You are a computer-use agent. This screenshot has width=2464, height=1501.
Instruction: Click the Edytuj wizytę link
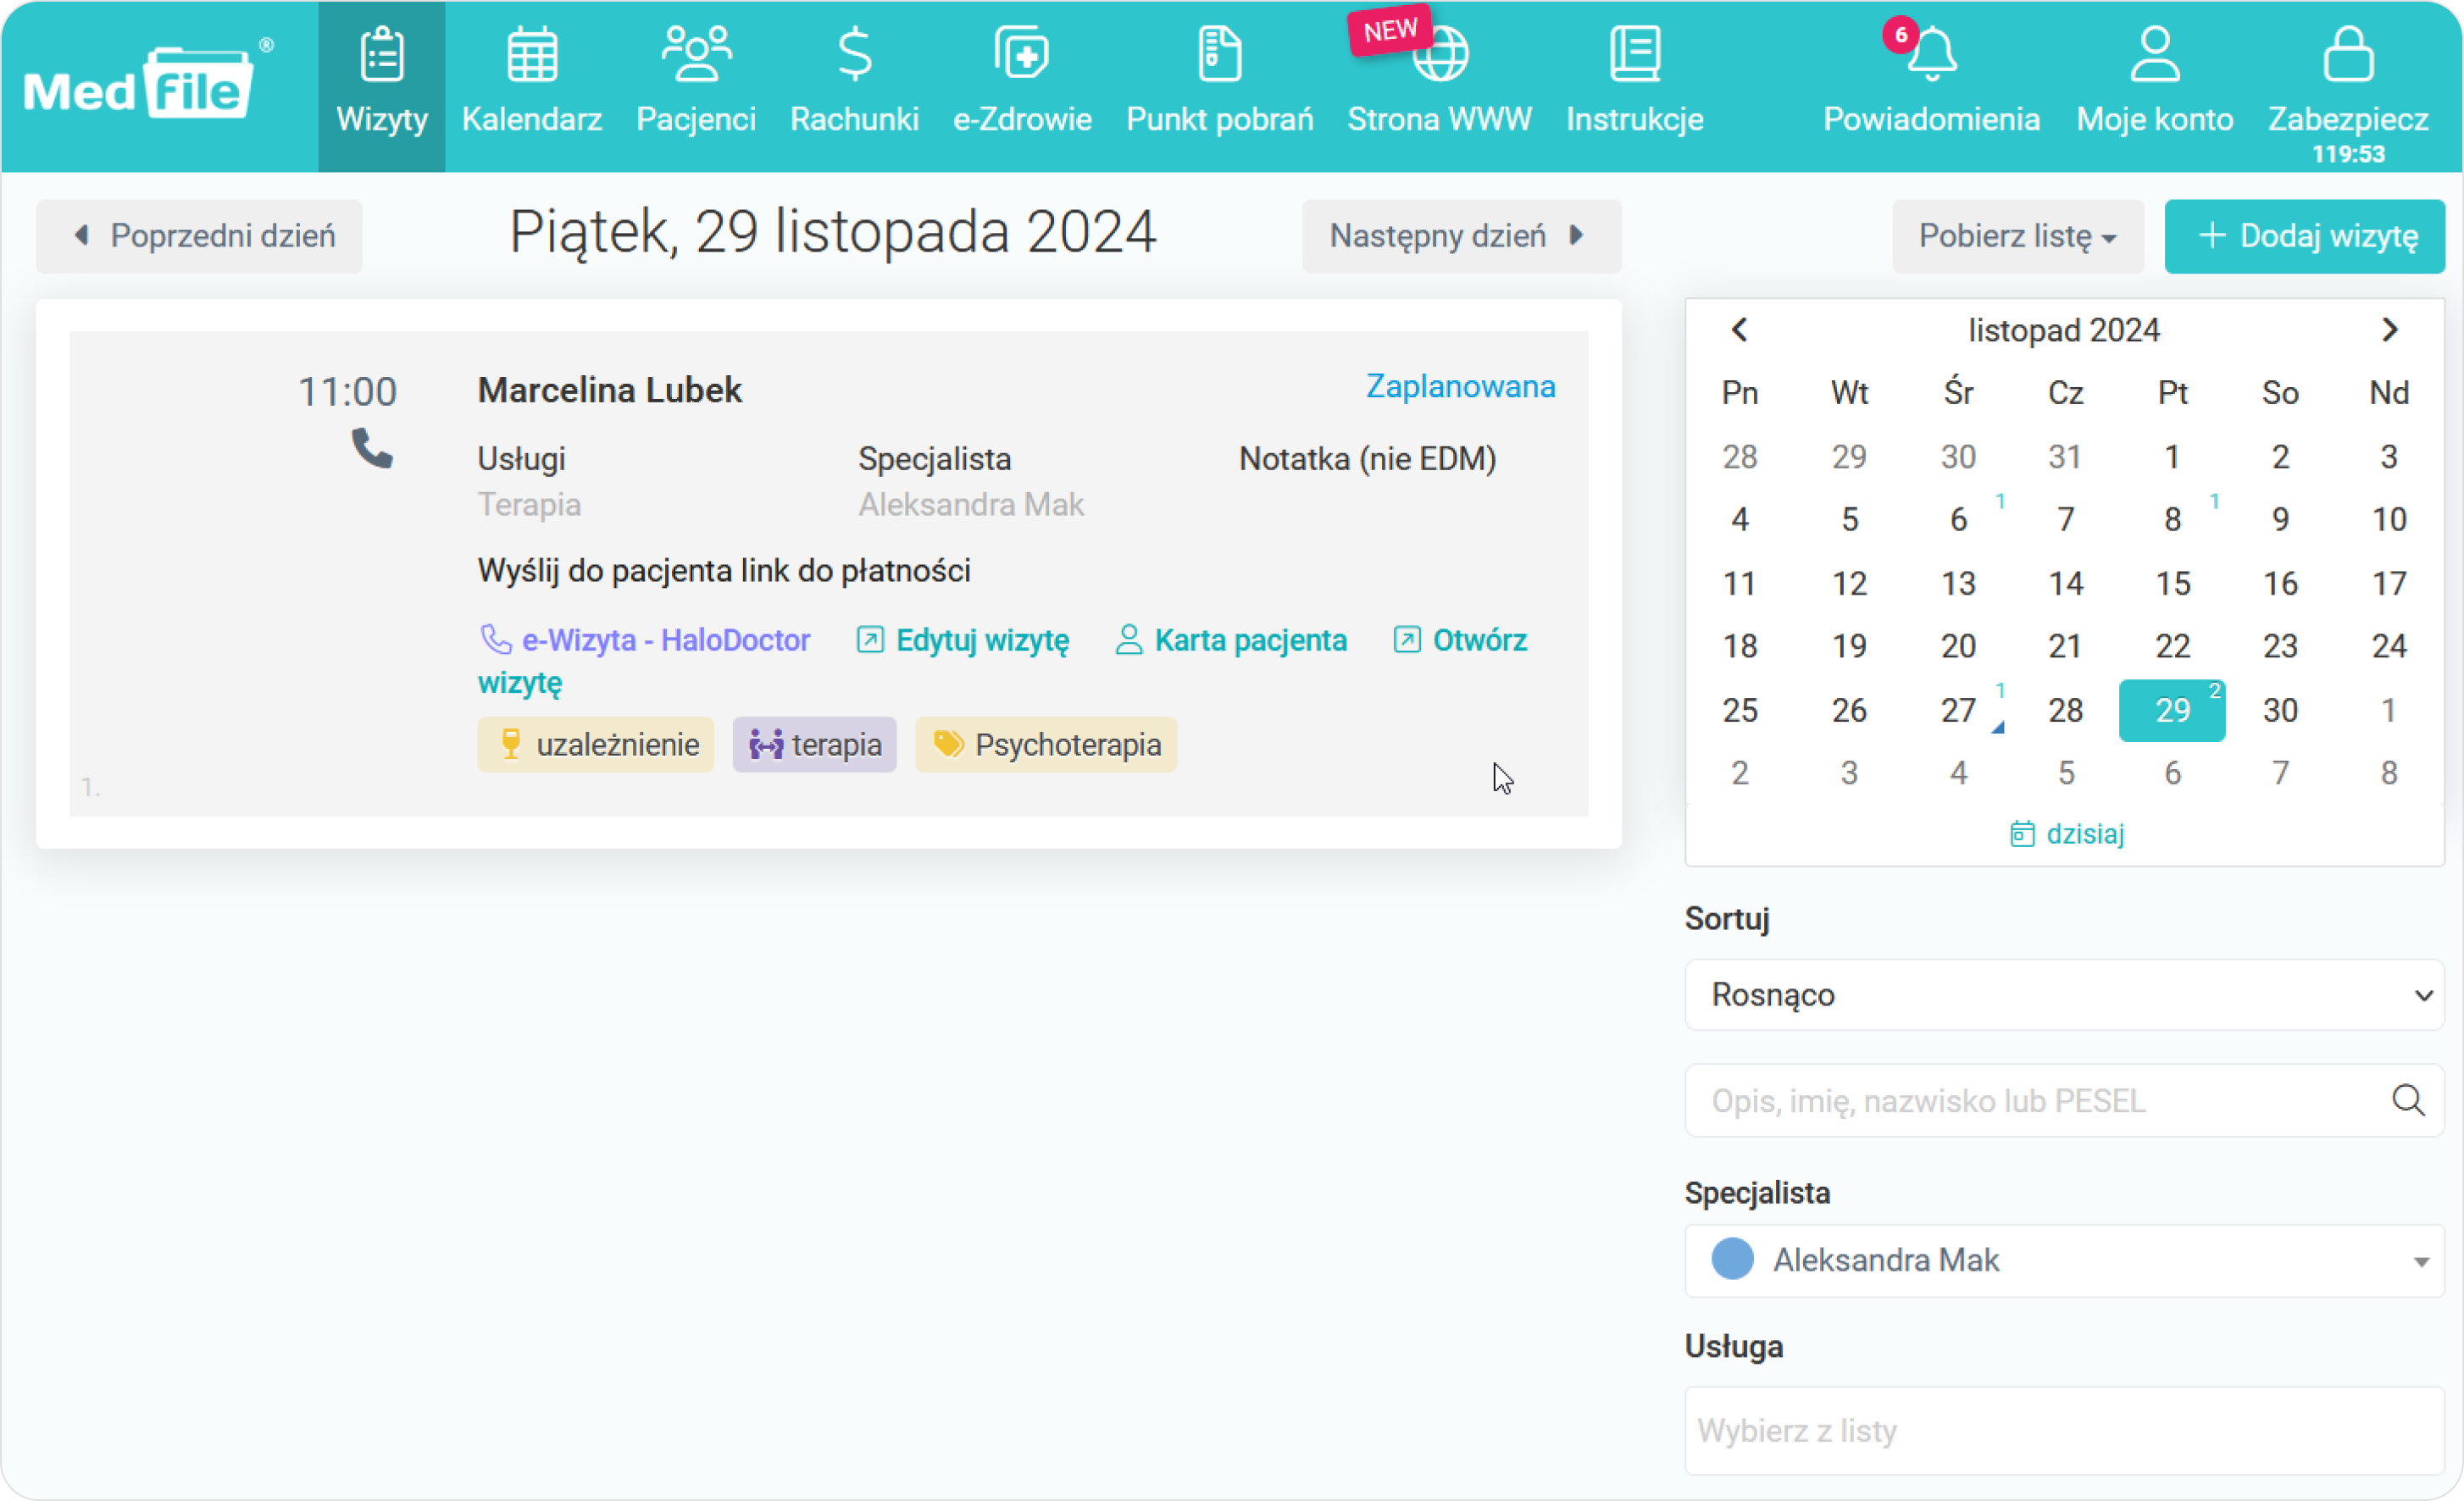(x=963, y=640)
